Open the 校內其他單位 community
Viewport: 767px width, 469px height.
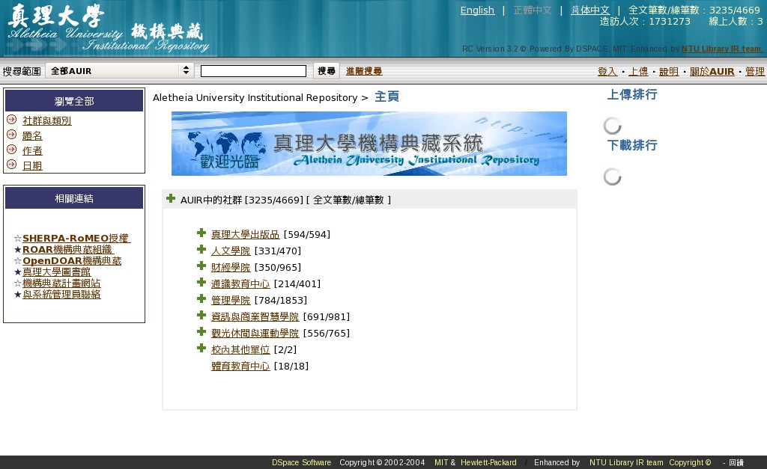(x=240, y=350)
